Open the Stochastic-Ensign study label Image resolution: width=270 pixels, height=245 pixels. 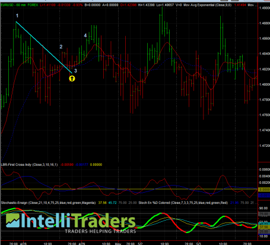pyautogui.click(x=48, y=203)
